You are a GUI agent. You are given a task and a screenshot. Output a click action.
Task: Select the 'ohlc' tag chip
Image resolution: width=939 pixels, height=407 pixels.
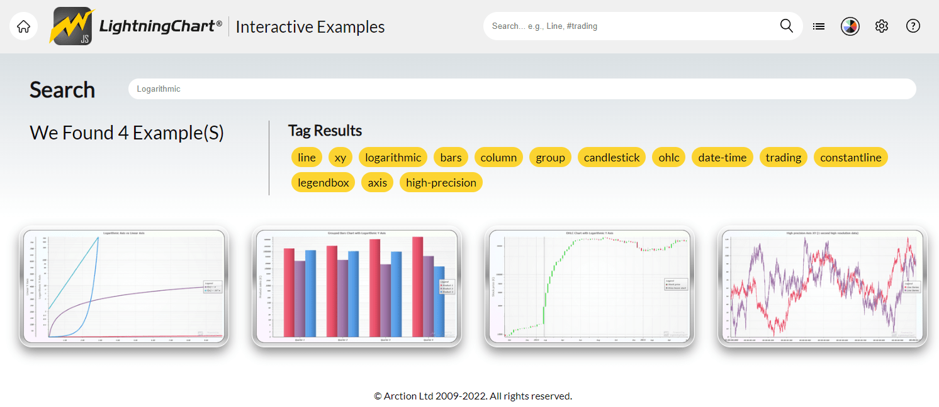pos(668,157)
